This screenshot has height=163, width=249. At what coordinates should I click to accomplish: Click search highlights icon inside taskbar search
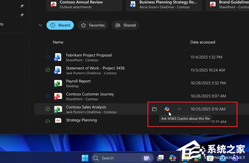[x=147, y=158]
